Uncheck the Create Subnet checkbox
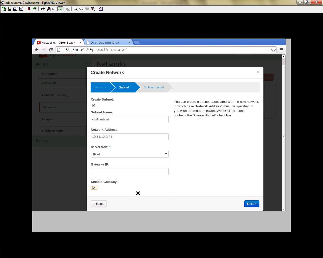Viewport: 323px width, 258px height. point(94,105)
